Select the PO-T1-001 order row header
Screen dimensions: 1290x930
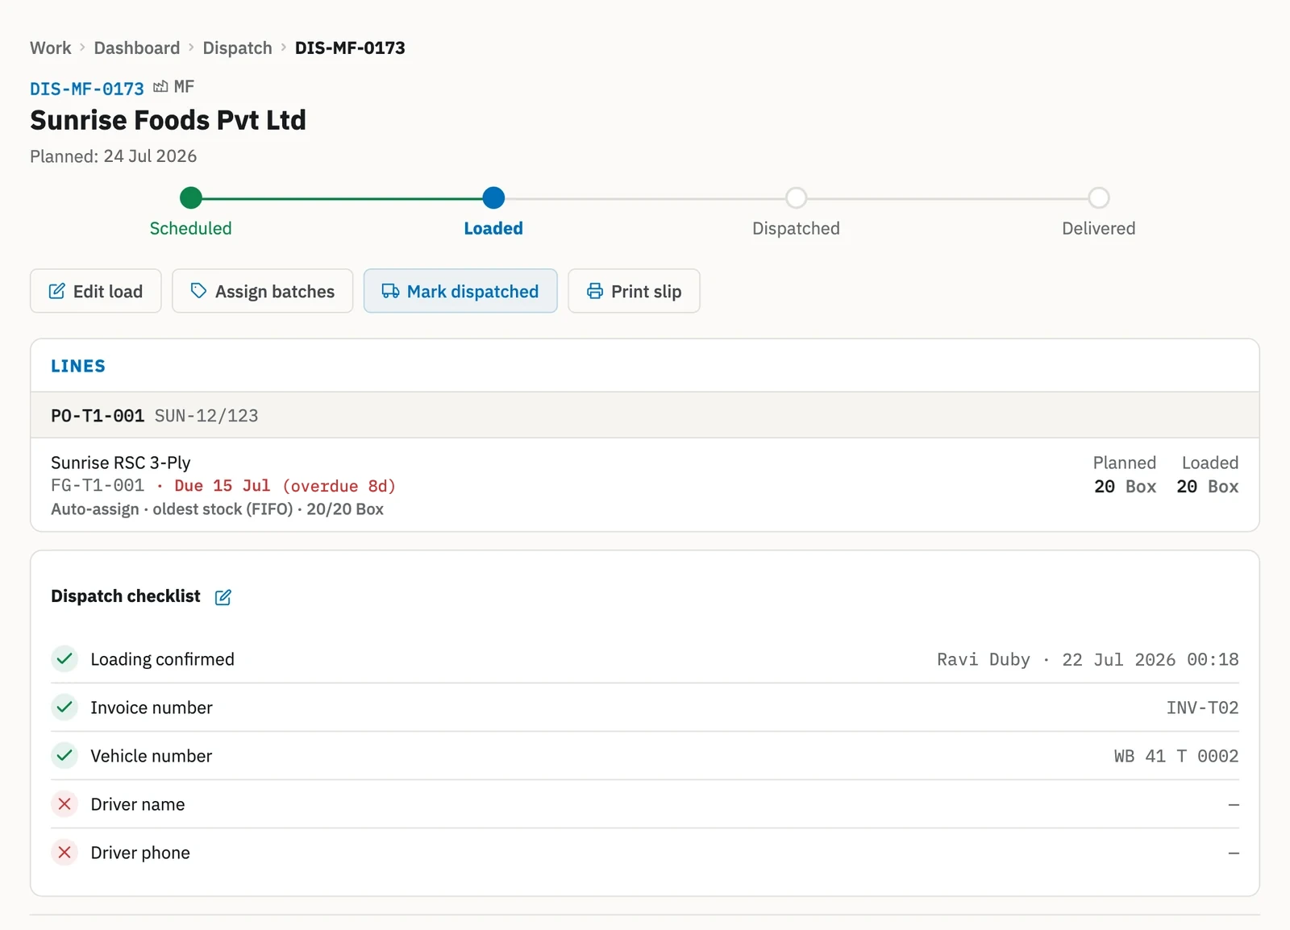point(645,415)
